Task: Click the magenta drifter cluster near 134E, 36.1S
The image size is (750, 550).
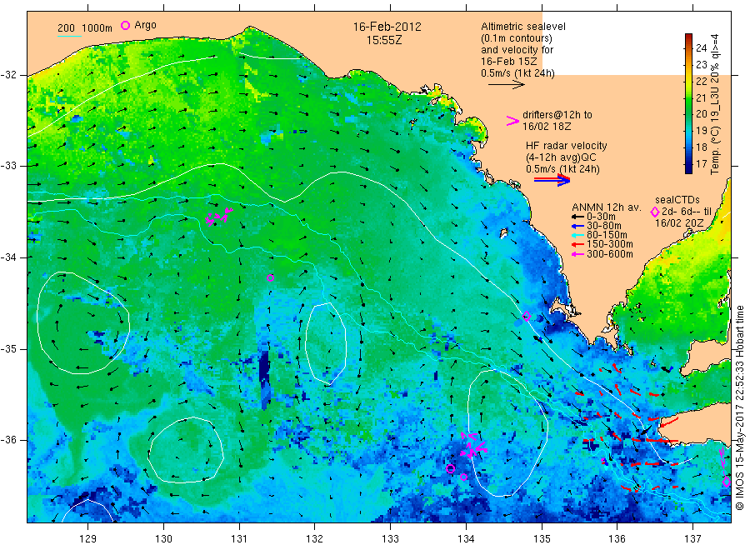Action: point(473,445)
